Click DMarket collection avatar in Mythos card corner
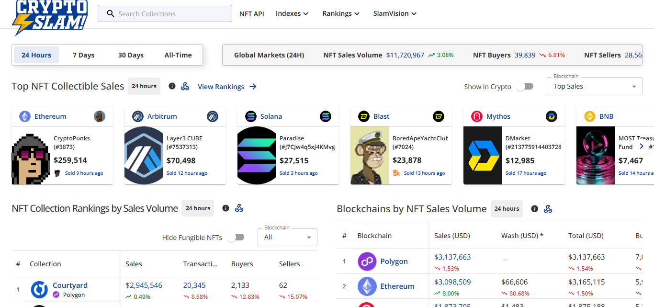 click(x=552, y=116)
